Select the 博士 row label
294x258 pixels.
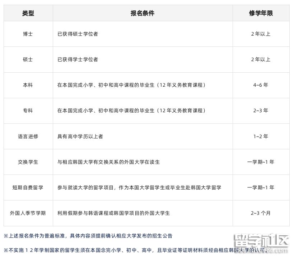[x=28, y=34]
